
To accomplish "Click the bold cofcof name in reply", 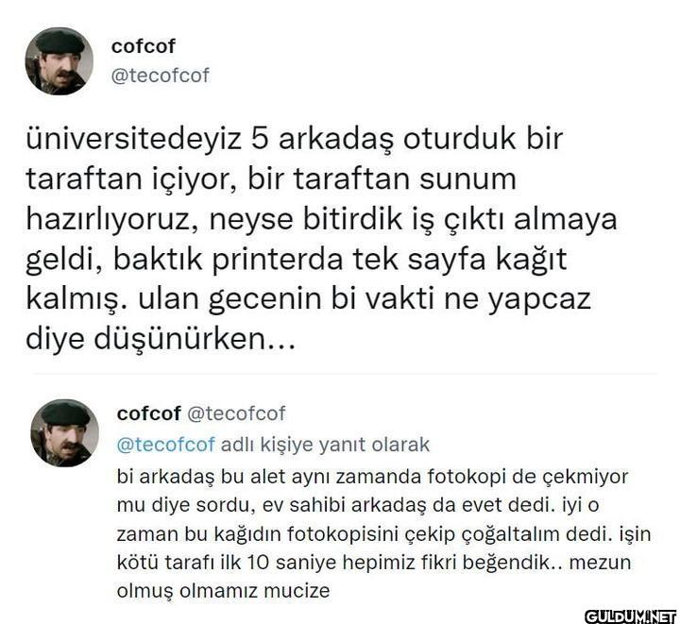I will pos(149,413).
